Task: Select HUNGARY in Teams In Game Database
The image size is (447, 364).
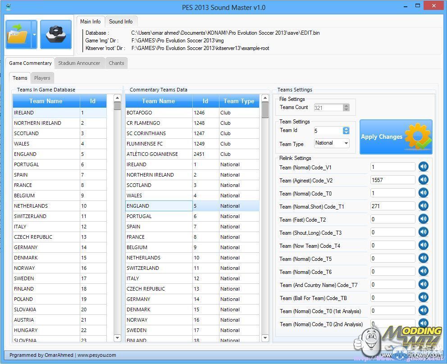Action: coord(59,330)
